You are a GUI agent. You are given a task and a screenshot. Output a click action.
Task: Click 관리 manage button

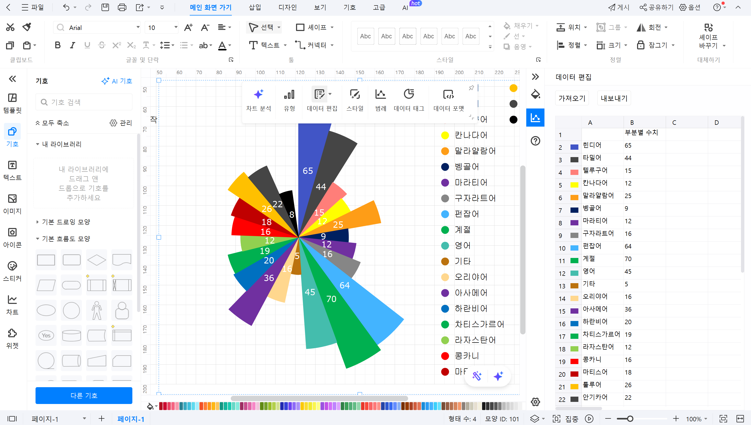tap(121, 123)
